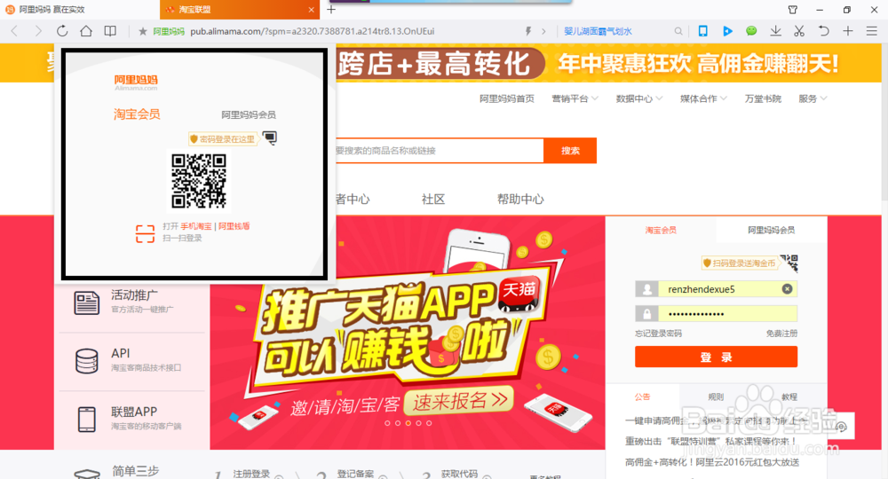Open skin shirt icon in title bar
This screenshot has width=888, height=479.
point(793,10)
